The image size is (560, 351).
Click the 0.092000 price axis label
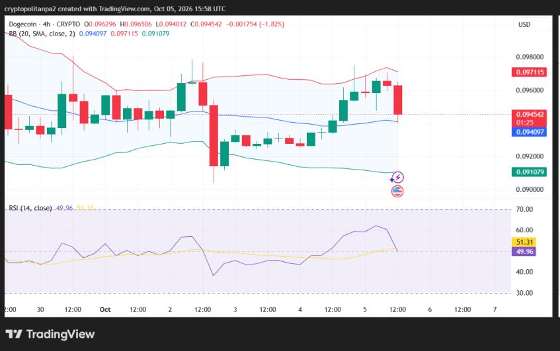click(530, 156)
